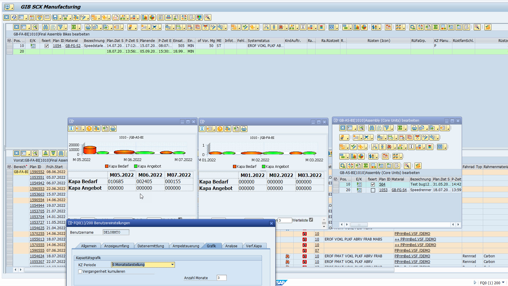Screen dimensions: 508x286
Task: Click the info icon in Assembly Core Units toolbar
Action: [x=411, y=147]
